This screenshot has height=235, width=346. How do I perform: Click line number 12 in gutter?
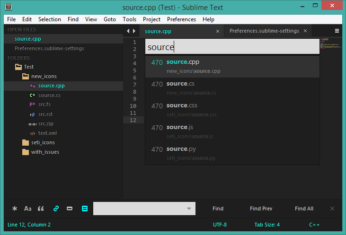point(133,120)
